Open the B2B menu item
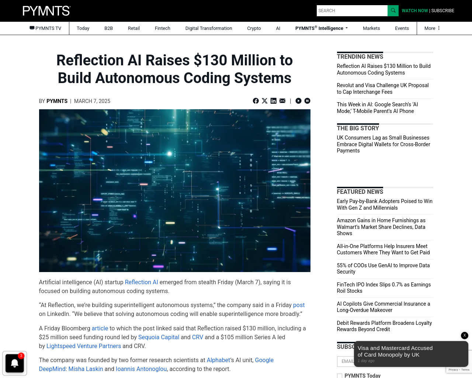 [108, 28]
